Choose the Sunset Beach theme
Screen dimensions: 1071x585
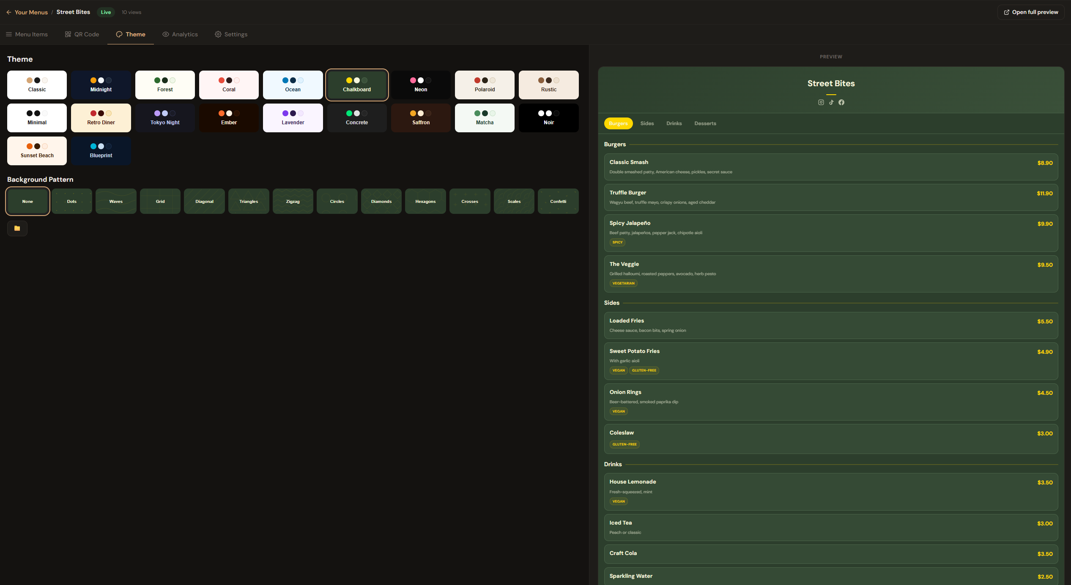(x=37, y=151)
